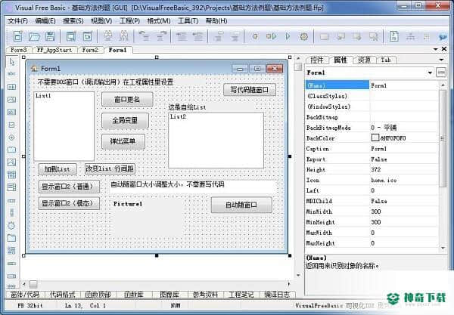Screen dimensions: 454x315
Task: Select the Picture1 control on form
Action: [x=147, y=218]
